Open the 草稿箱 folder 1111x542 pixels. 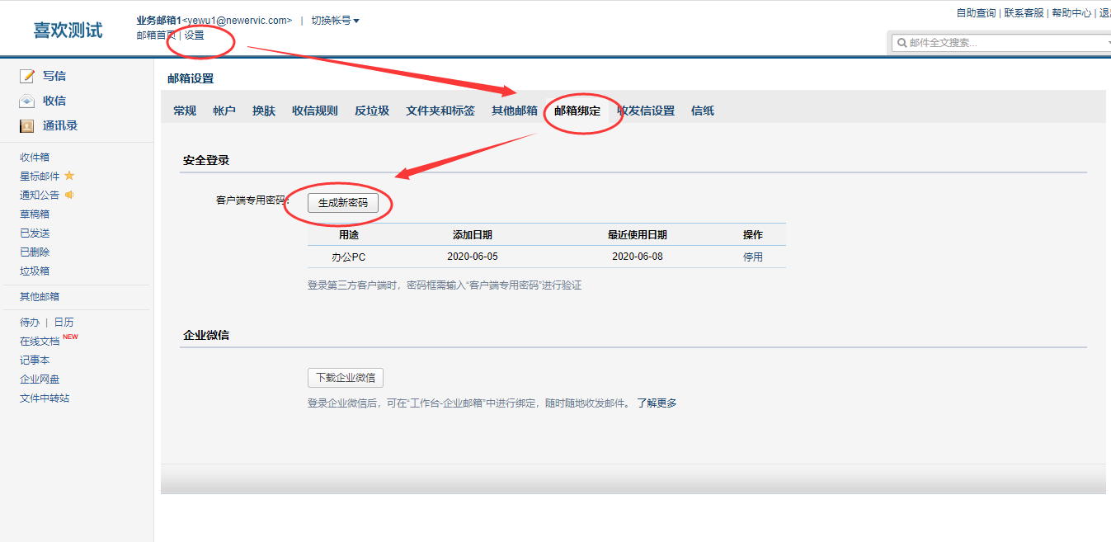tap(35, 214)
